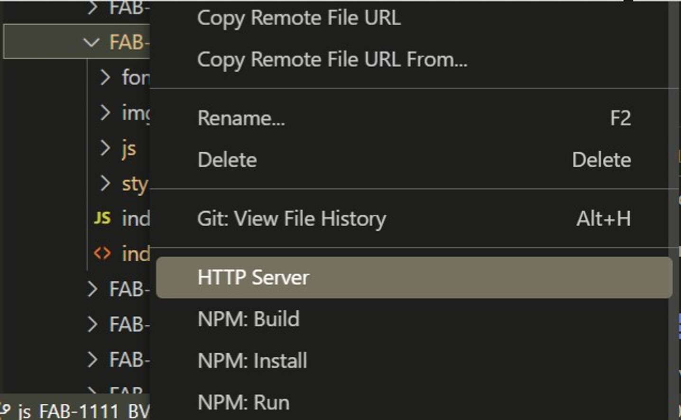681x420 pixels.
Task: Click the orange HTML file icon
Action: tap(102, 254)
